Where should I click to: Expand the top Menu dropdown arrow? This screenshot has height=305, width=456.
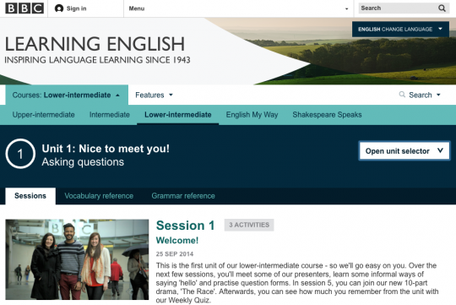click(x=346, y=8)
